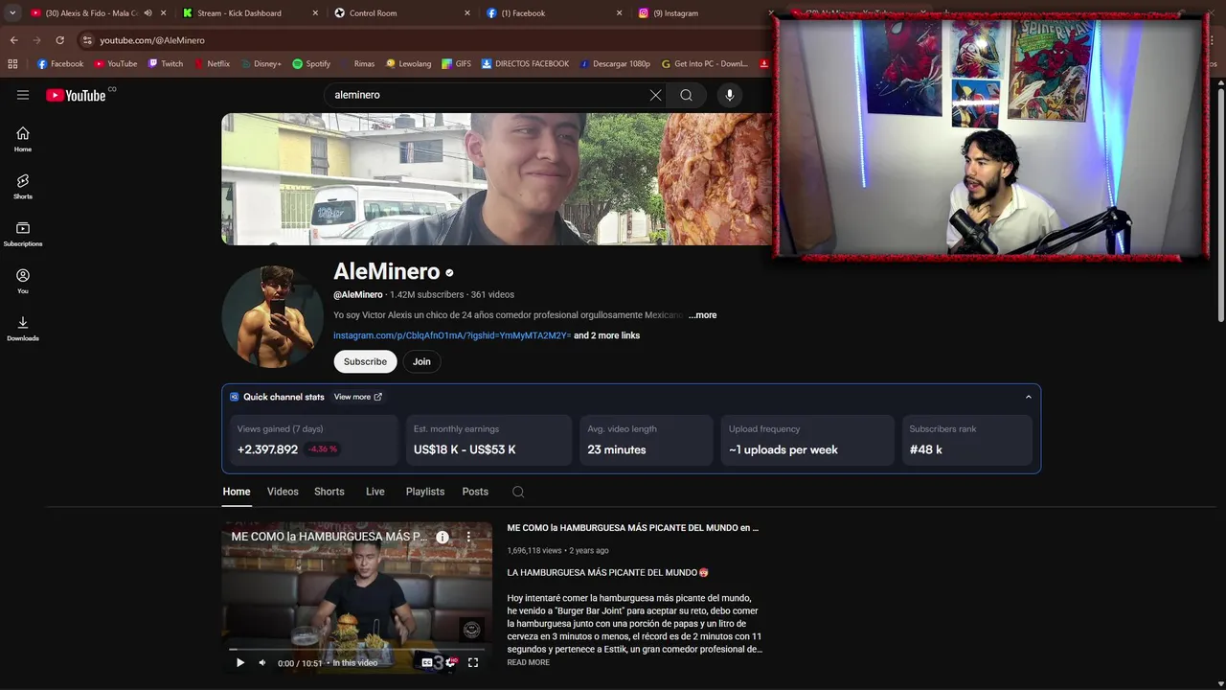Switch to the Instagram browser tab
1226x690 pixels.
(x=706, y=13)
